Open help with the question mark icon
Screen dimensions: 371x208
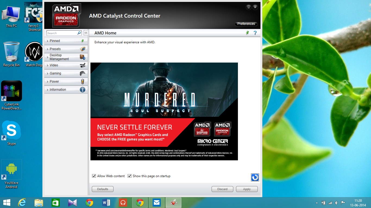click(x=255, y=33)
